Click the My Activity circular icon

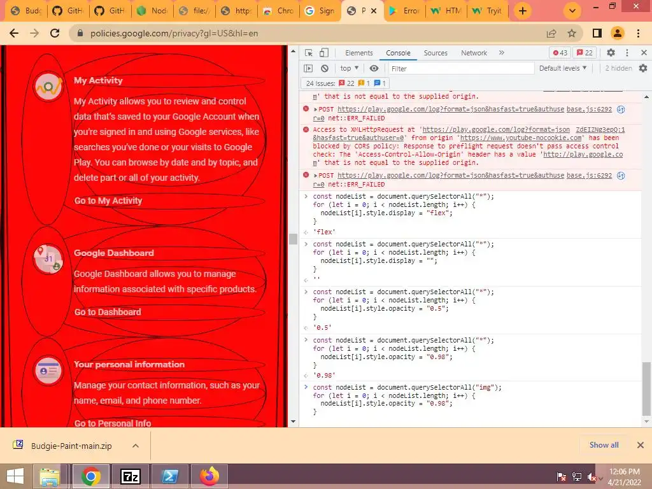[48, 87]
